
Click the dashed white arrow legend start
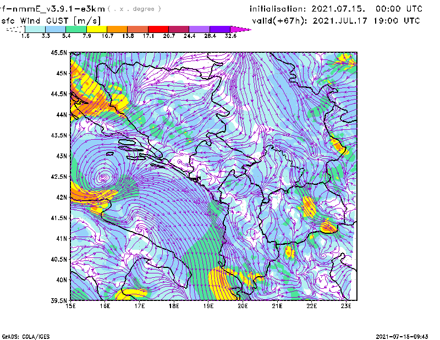pos(15,29)
